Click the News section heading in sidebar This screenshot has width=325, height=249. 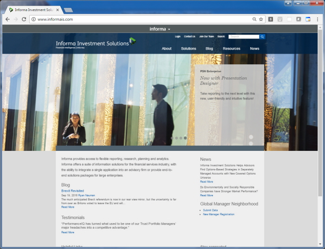click(x=205, y=159)
